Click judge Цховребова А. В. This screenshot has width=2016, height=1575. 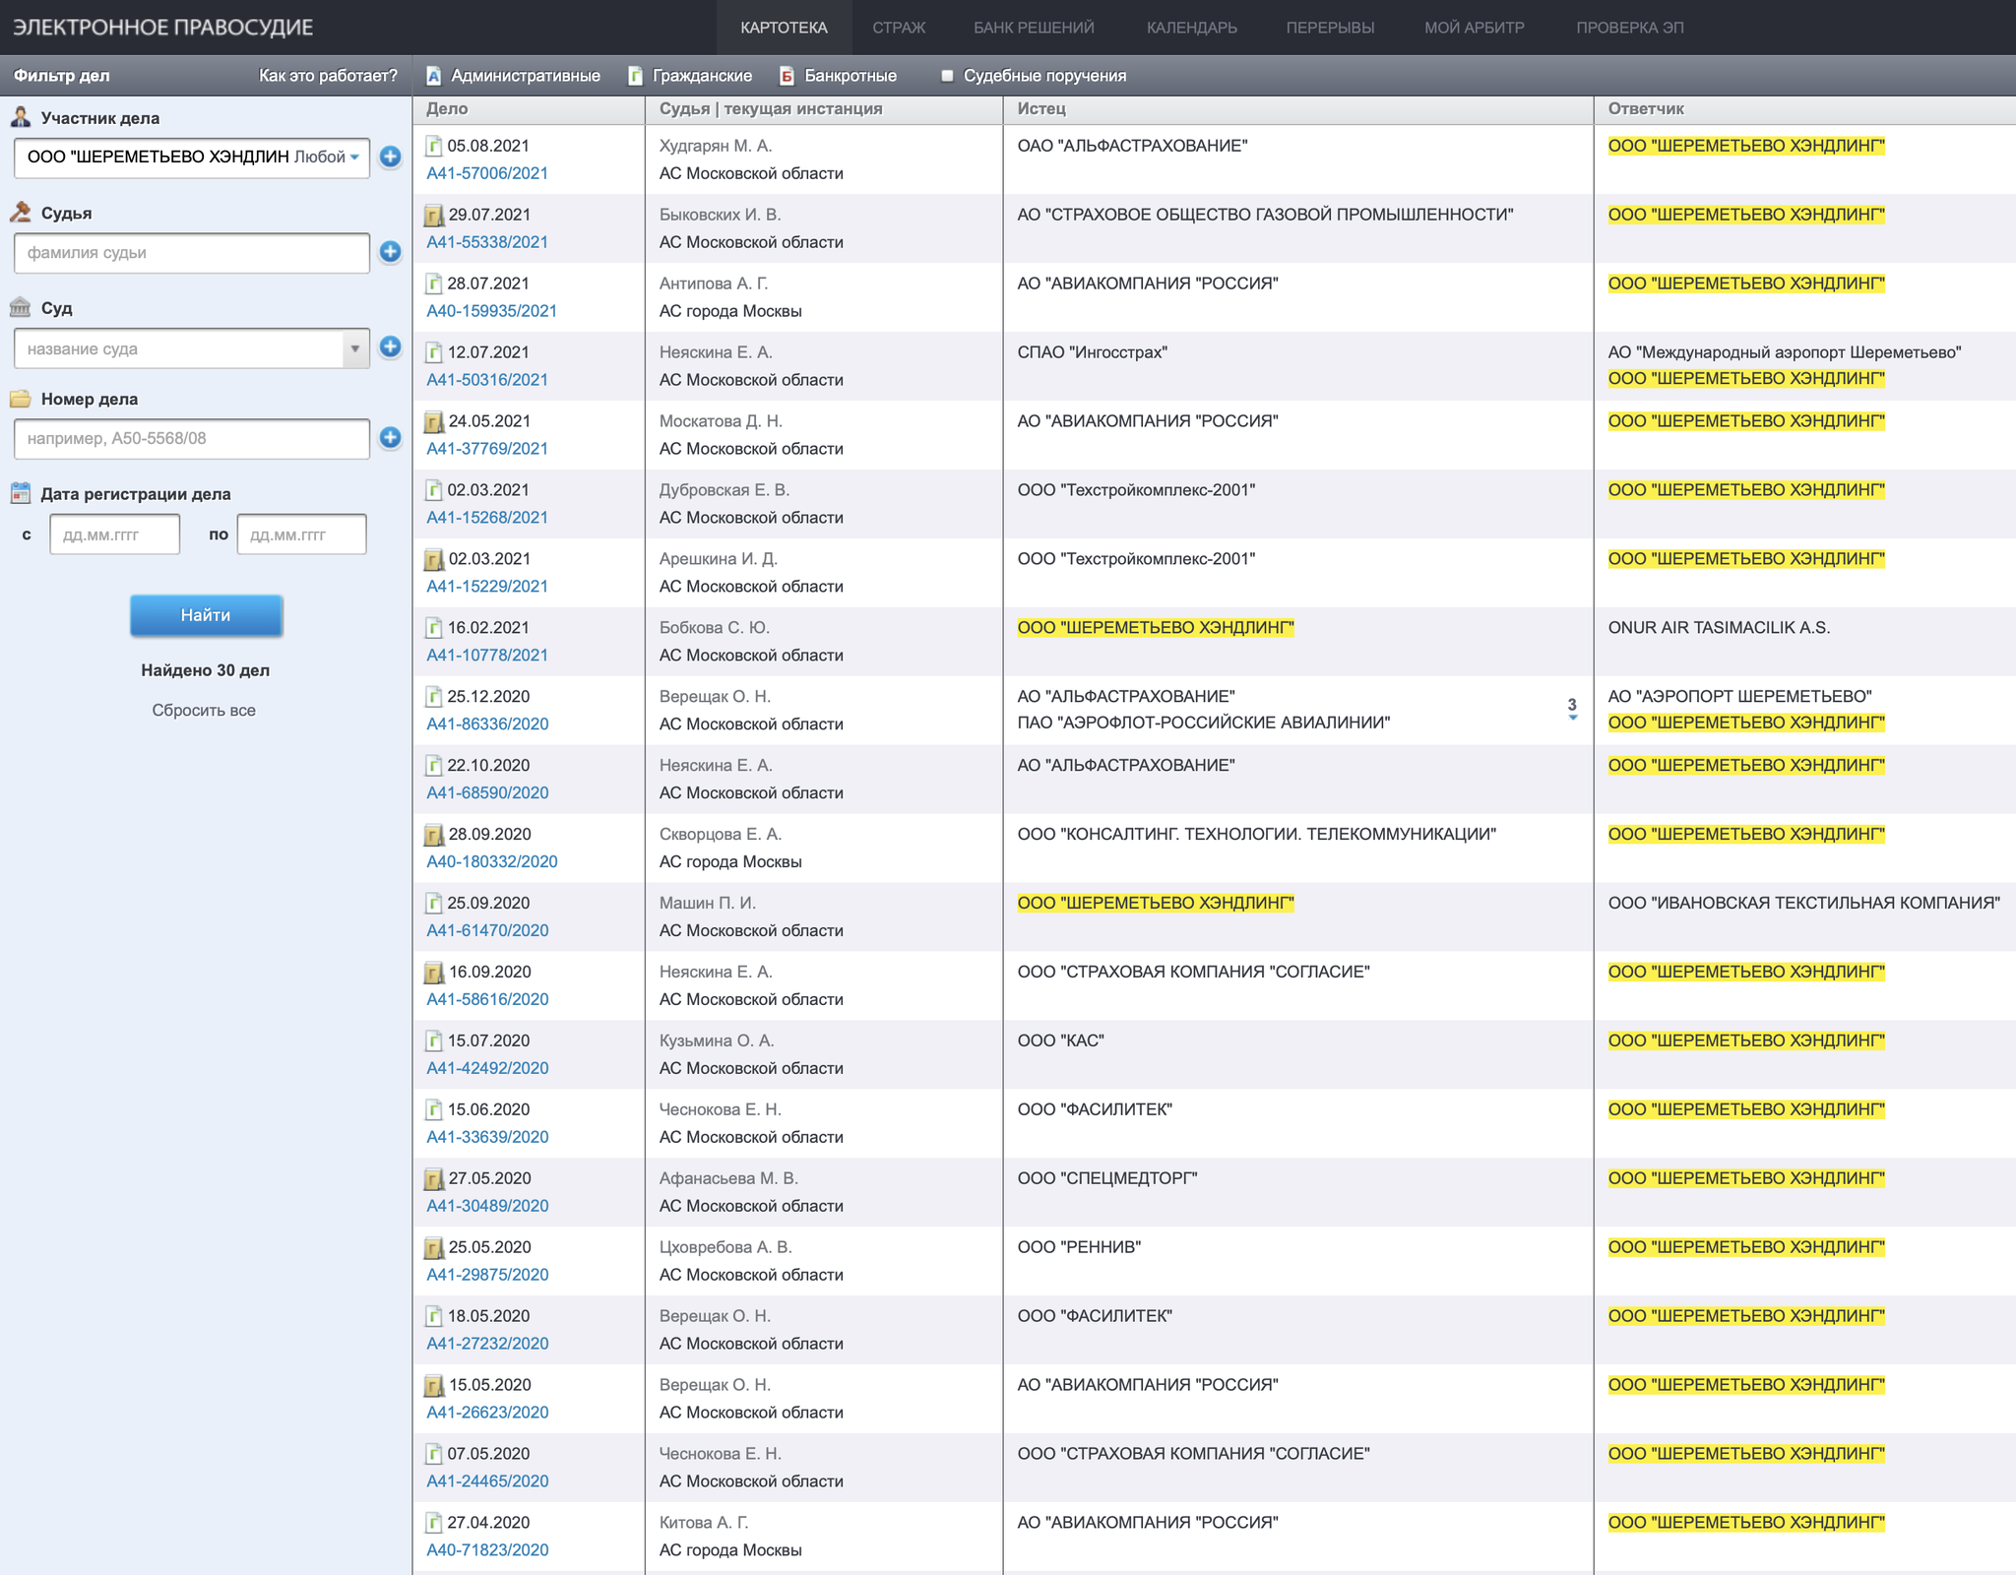(725, 1247)
